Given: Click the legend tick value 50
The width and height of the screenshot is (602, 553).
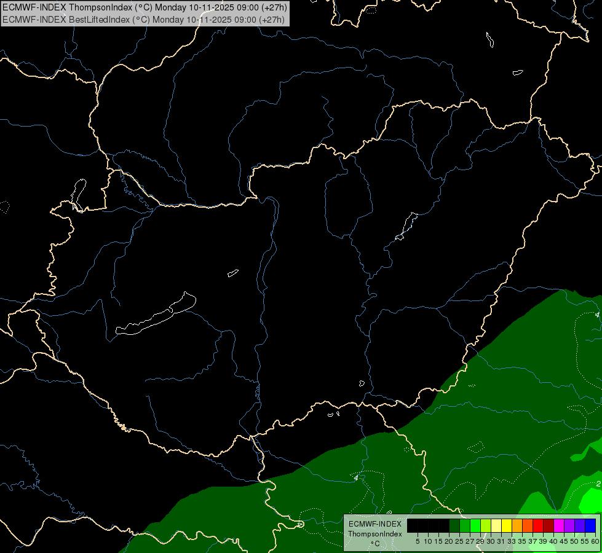Looking at the screenshot, I should tap(574, 541).
